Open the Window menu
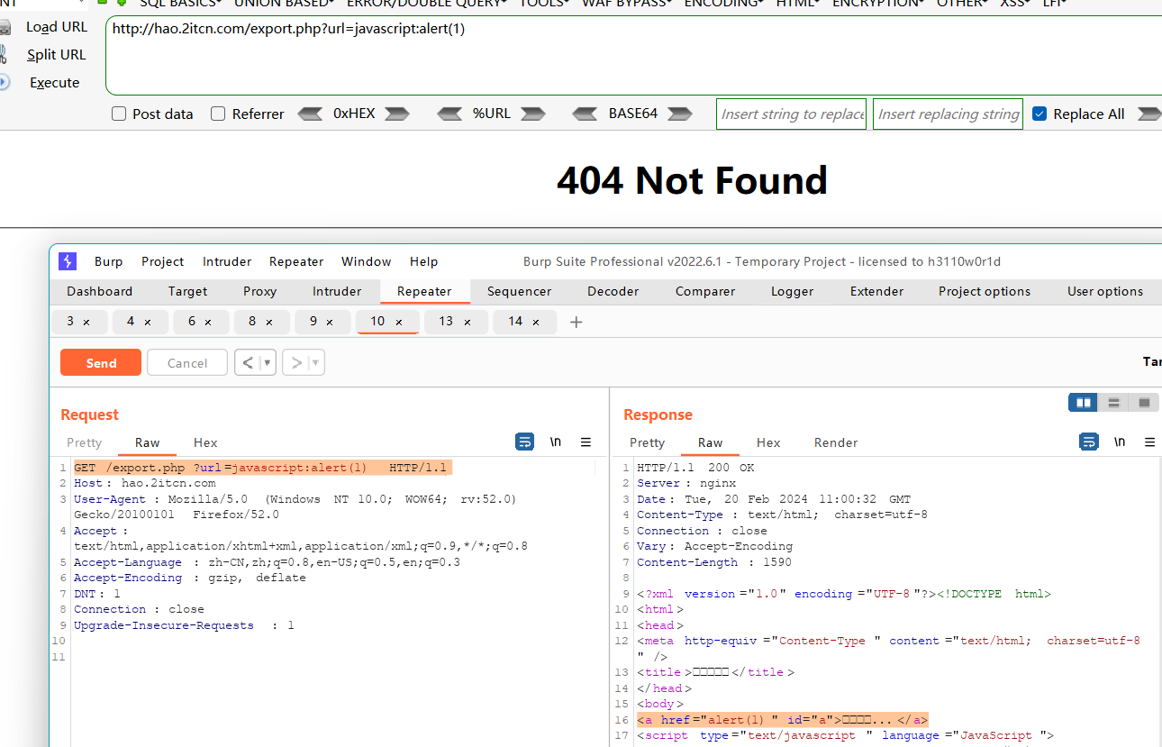Image resolution: width=1162 pixels, height=747 pixels. pos(366,261)
